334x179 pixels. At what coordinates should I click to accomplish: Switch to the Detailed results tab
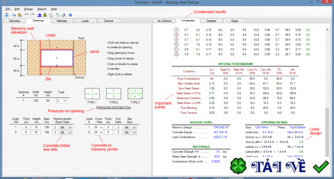pyautogui.click(x=211, y=20)
